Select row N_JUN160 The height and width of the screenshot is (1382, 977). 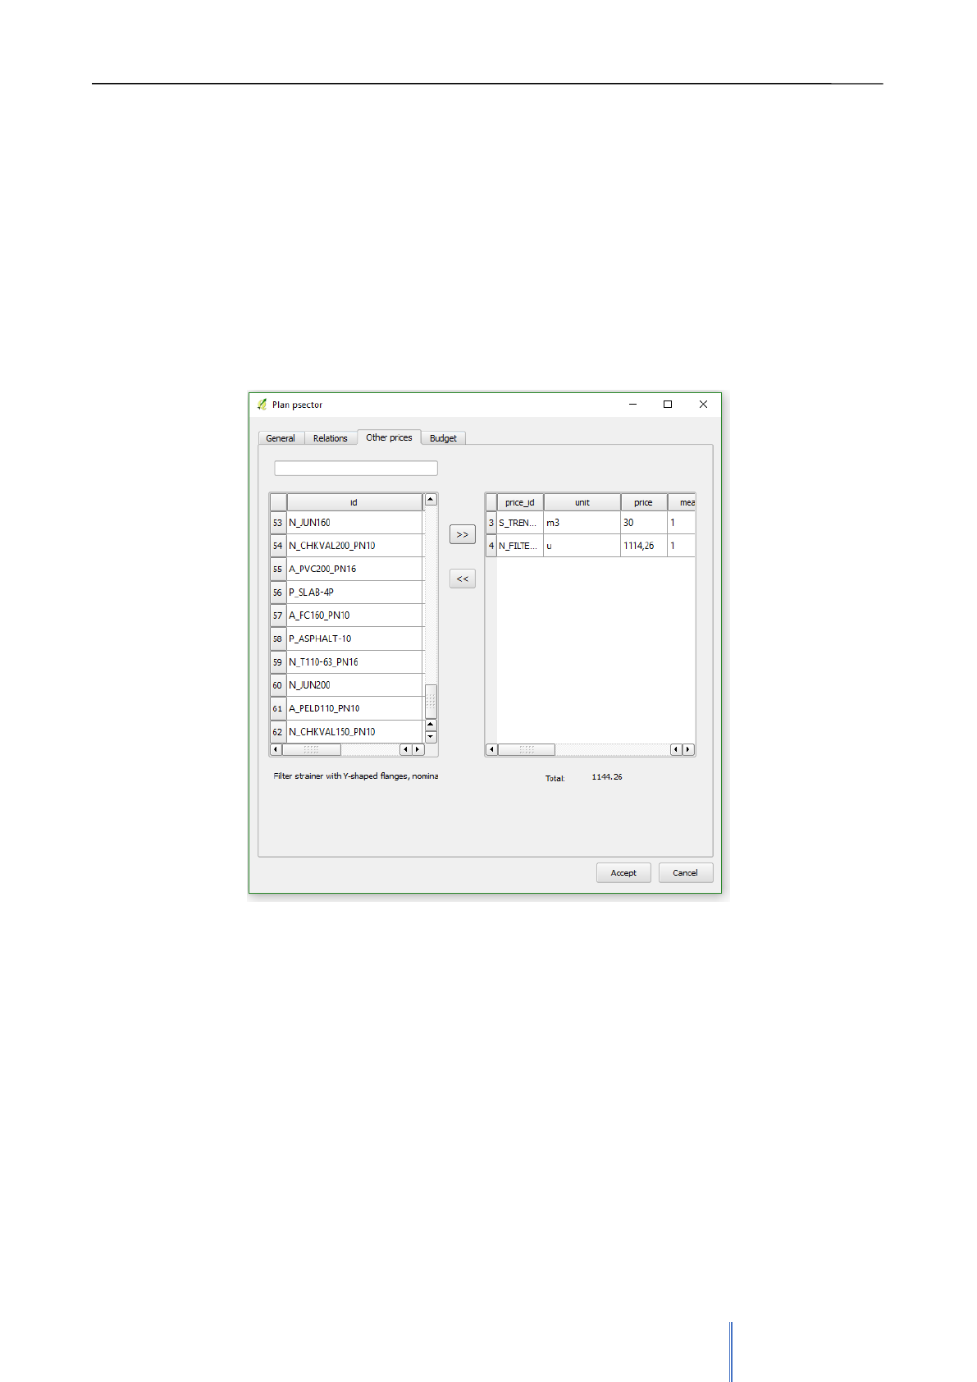click(354, 523)
